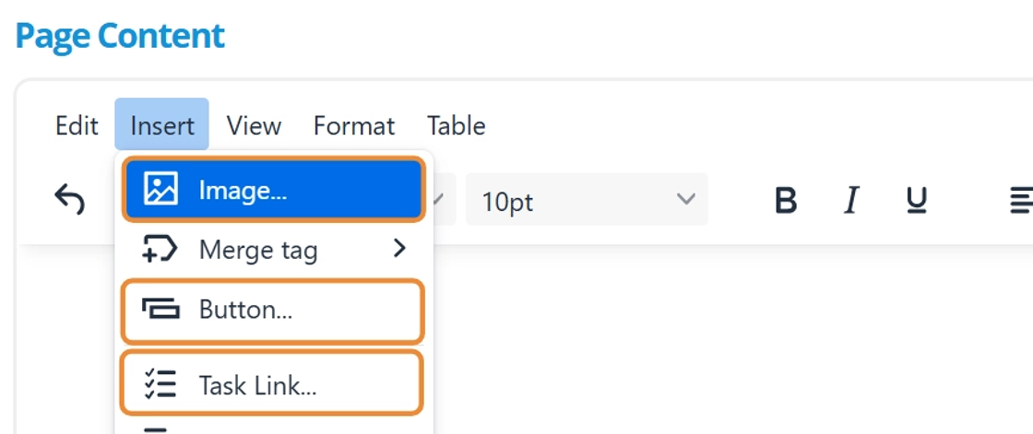The width and height of the screenshot is (1033, 434).
Task: Close the open Insert menu
Action: (162, 125)
